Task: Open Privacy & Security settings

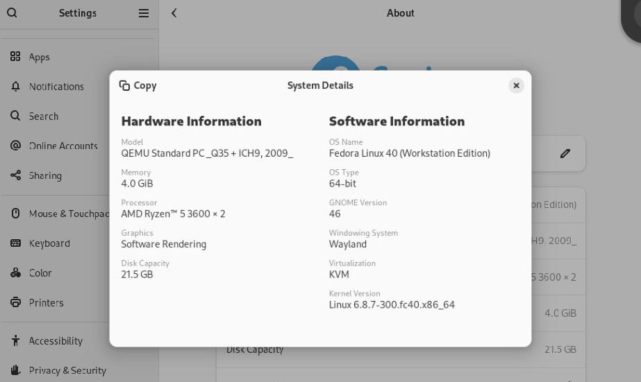Action: 79,371
